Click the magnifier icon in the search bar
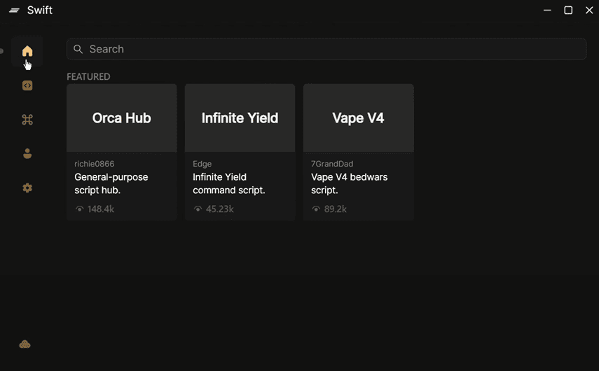The height and width of the screenshot is (371, 599). [78, 49]
